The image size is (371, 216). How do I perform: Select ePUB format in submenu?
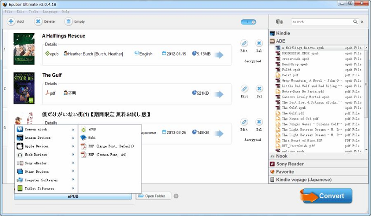[x=110, y=130]
